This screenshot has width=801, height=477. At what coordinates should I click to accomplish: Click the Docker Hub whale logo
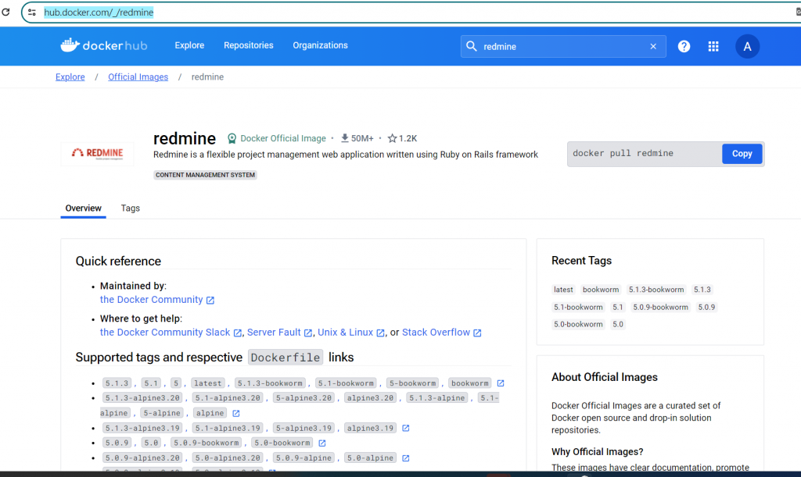[70, 45]
